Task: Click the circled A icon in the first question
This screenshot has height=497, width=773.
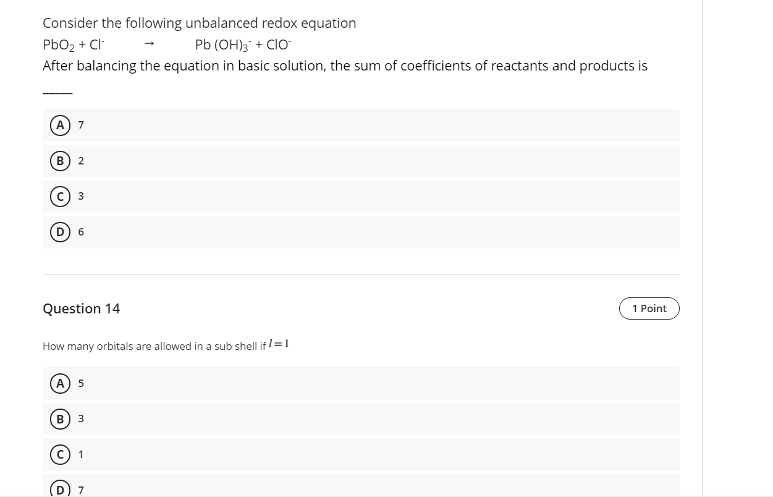Action: click(59, 125)
